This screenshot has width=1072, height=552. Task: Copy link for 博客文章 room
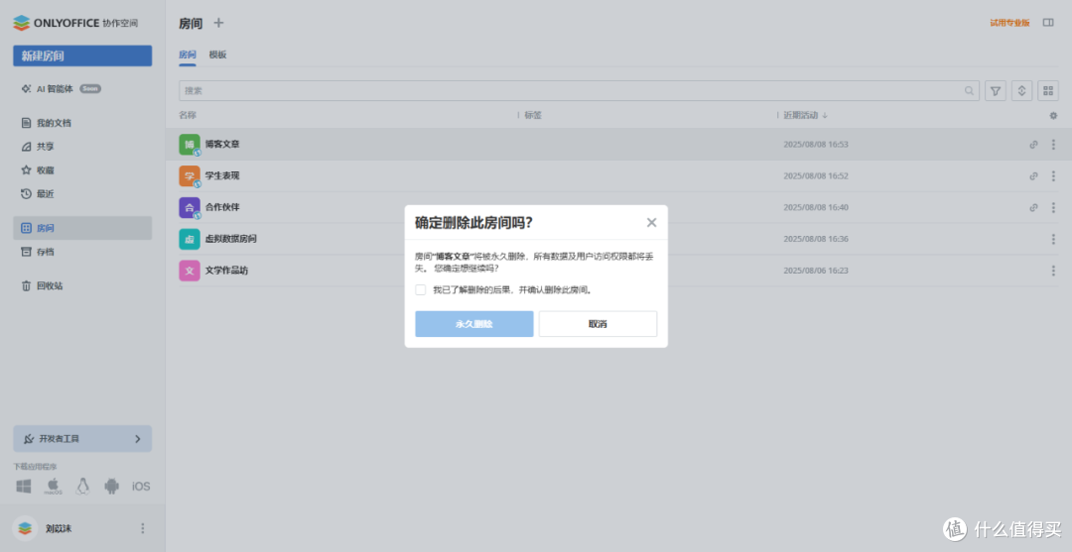click(1033, 144)
